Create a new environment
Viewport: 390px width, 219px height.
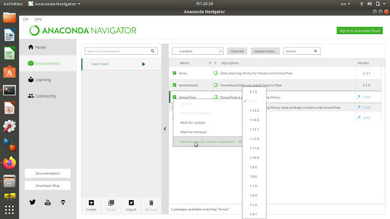91,206
